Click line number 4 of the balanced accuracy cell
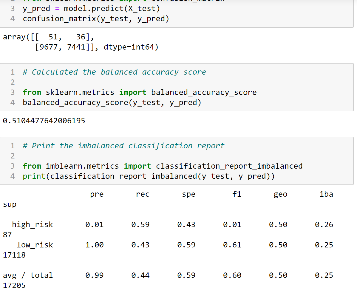The height and width of the screenshot is (291, 357). pos(13,103)
